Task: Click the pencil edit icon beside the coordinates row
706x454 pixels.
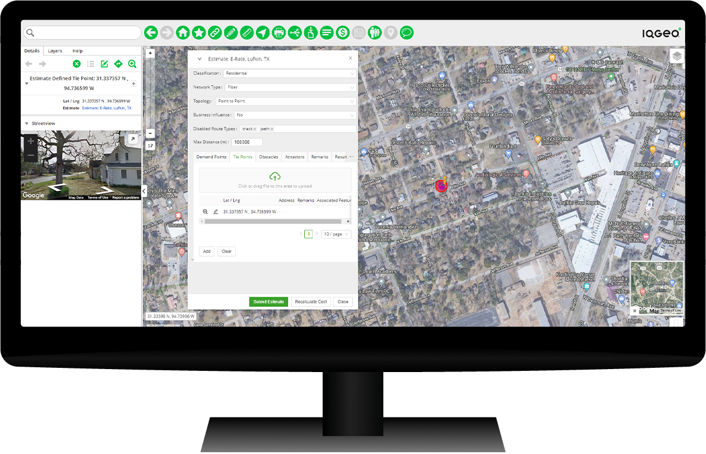Action: 216,212
